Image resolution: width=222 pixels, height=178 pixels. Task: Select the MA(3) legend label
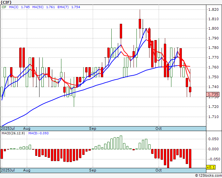tap(14, 7)
